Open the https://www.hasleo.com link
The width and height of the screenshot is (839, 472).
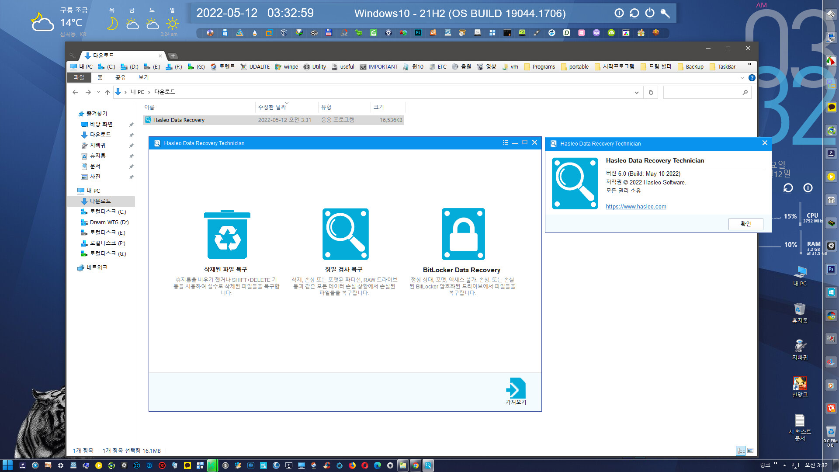(636, 207)
